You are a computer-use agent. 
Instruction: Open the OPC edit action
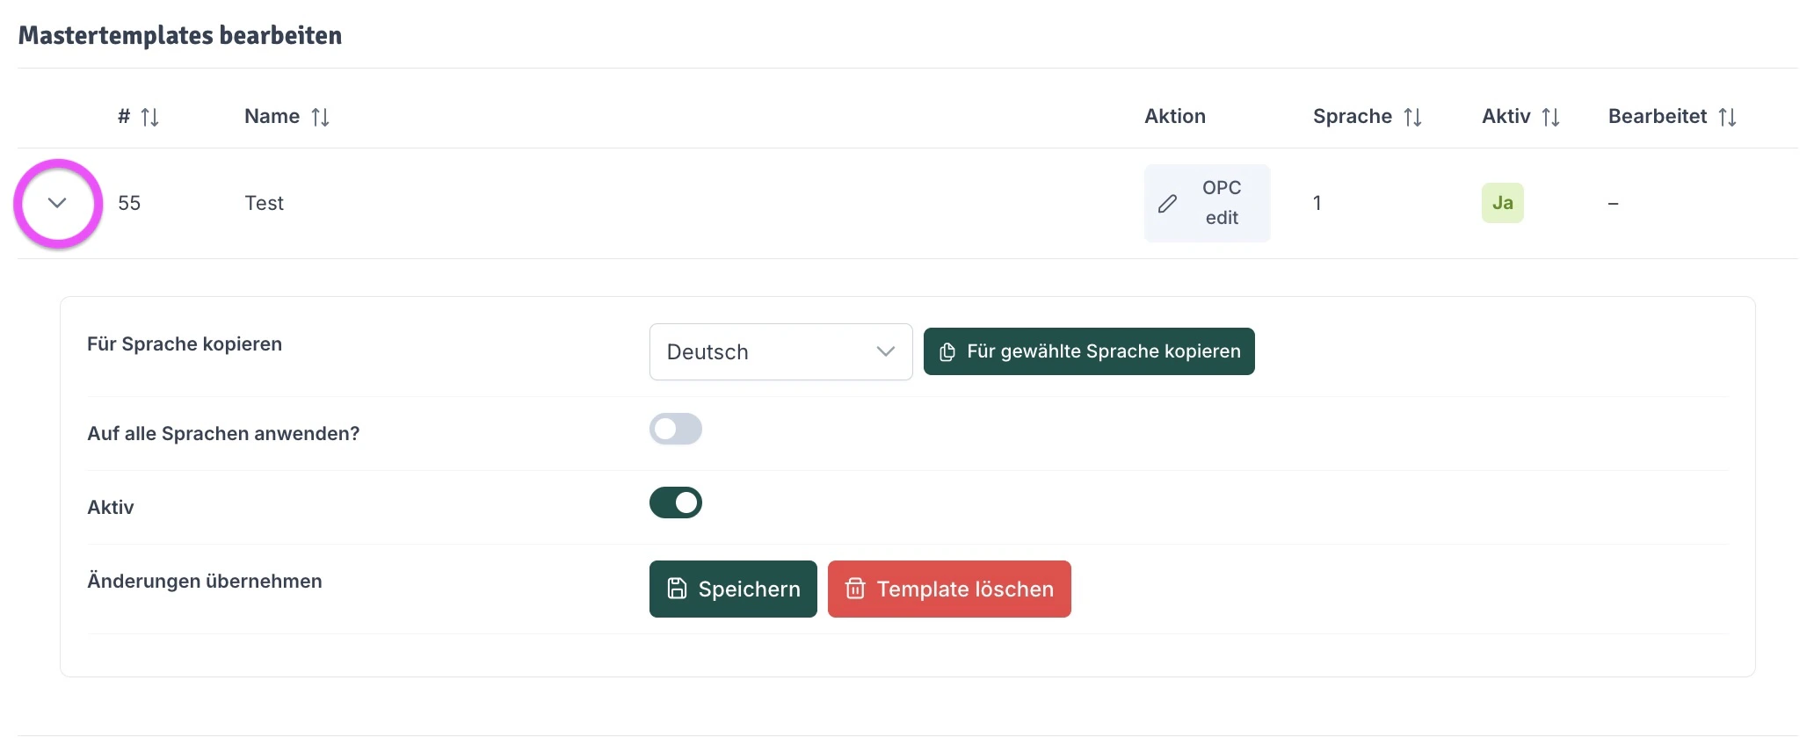(x=1207, y=203)
